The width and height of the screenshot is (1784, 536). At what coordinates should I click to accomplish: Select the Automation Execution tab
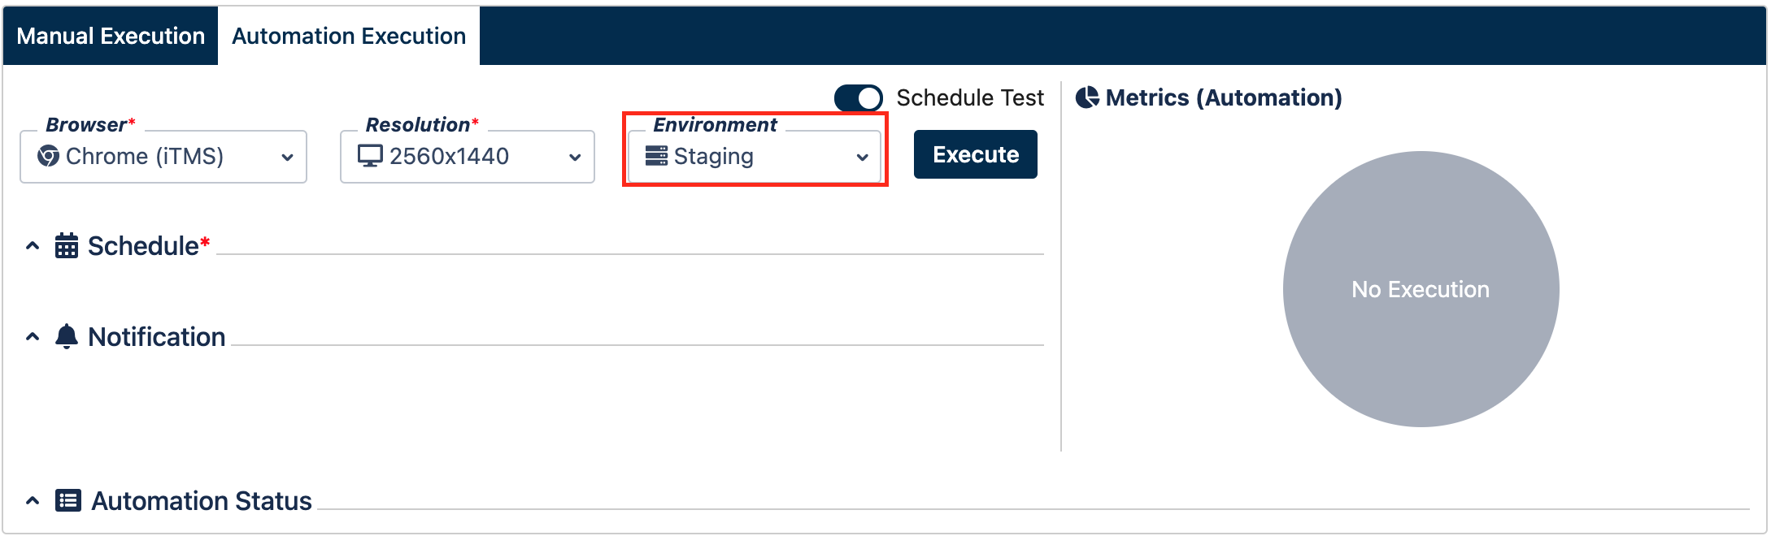[349, 36]
